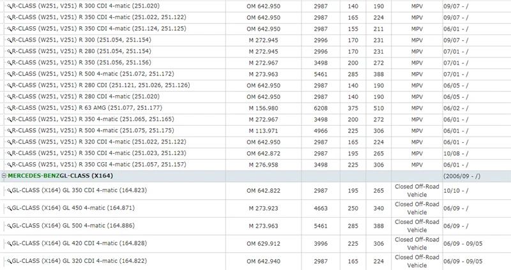Open R 280 CDI (251.121, 251.026, 251.126) entry

(101, 86)
